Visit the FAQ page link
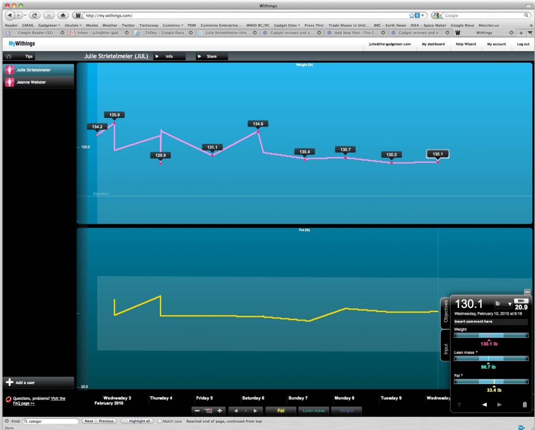 pos(39,401)
